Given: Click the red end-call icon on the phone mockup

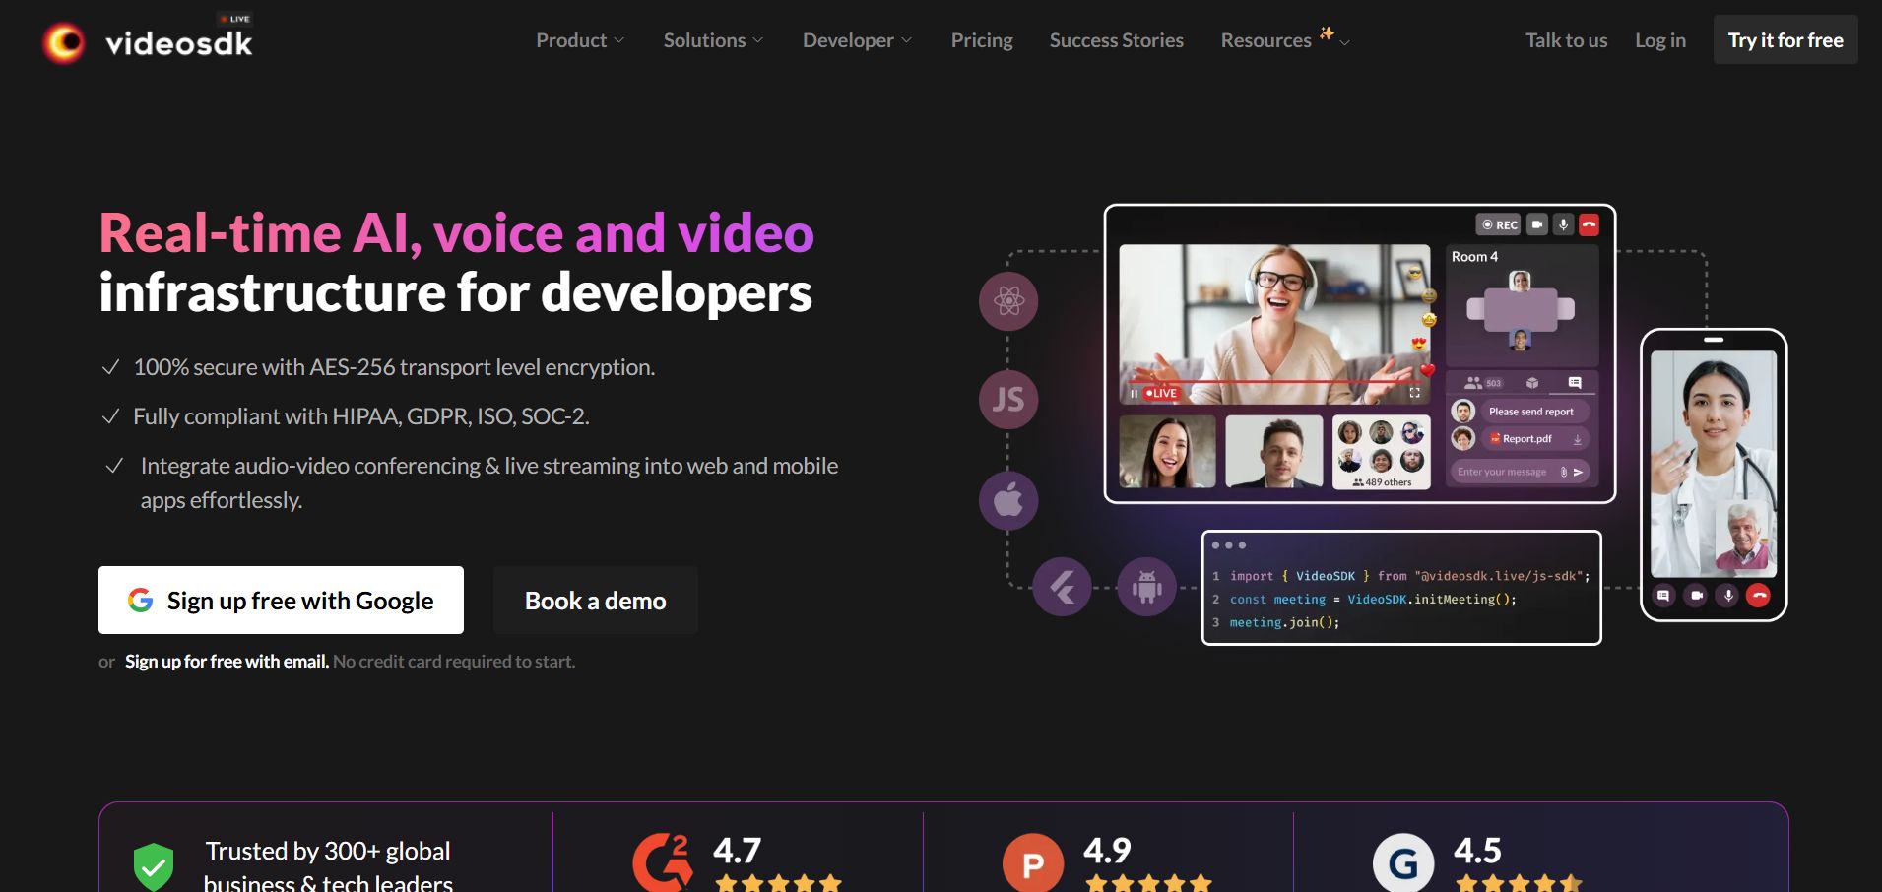Looking at the screenshot, I should point(1759,596).
